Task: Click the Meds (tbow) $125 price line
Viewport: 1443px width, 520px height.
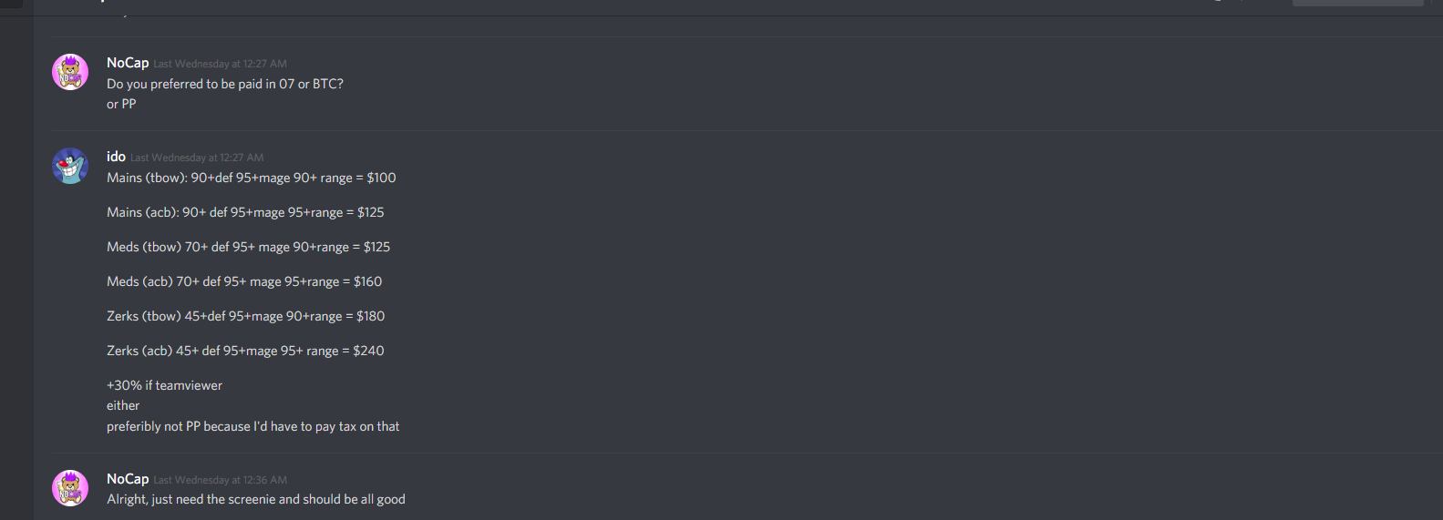Action: point(248,247)
